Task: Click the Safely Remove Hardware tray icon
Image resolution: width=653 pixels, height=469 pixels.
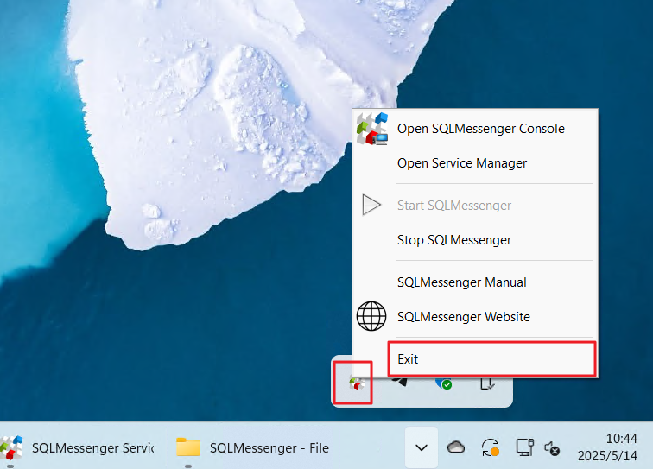Action: [487, 383]
